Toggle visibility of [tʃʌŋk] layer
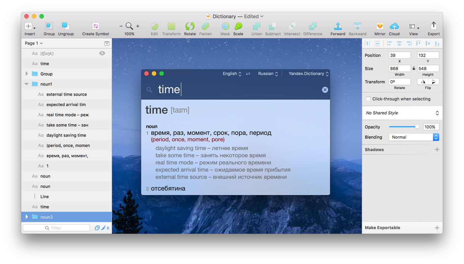The height and width of the screenshot is (264, 464). [102, 53]
